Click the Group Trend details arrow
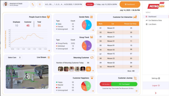169x96 pixels. pyautogui.click(x=93, y=50)
